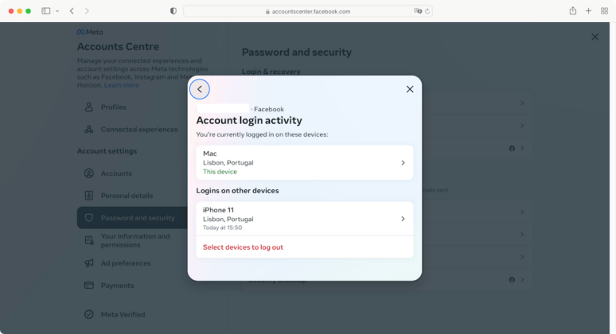Click the privacy shield icon in the toolbar
Image resolution: width=616 pixels, height=334 pixels.
[x=173, y=11]
